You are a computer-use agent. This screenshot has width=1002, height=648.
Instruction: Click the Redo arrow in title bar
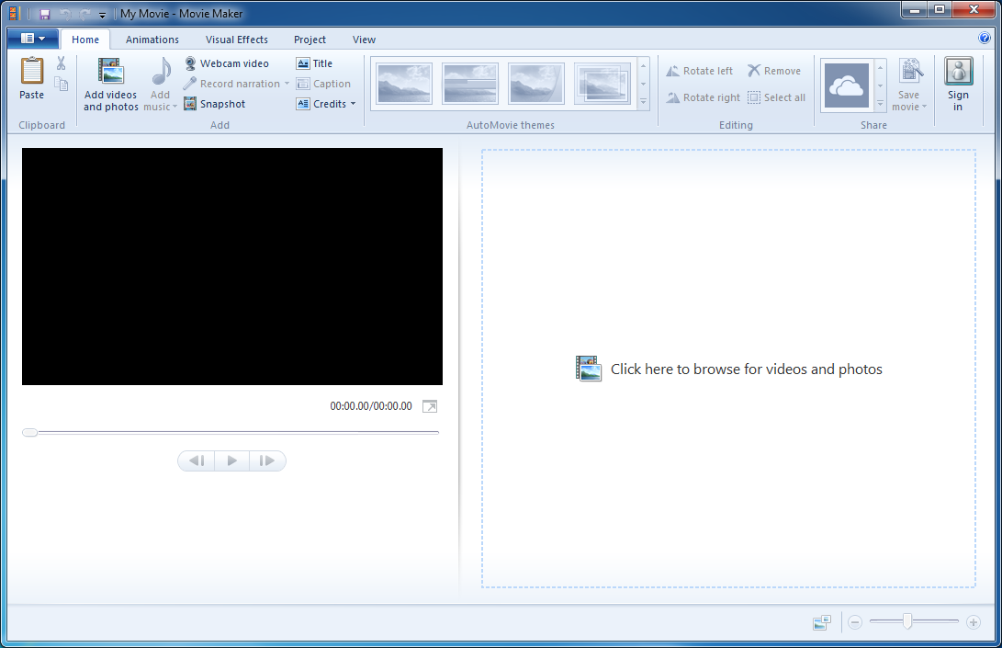(84, 14)
